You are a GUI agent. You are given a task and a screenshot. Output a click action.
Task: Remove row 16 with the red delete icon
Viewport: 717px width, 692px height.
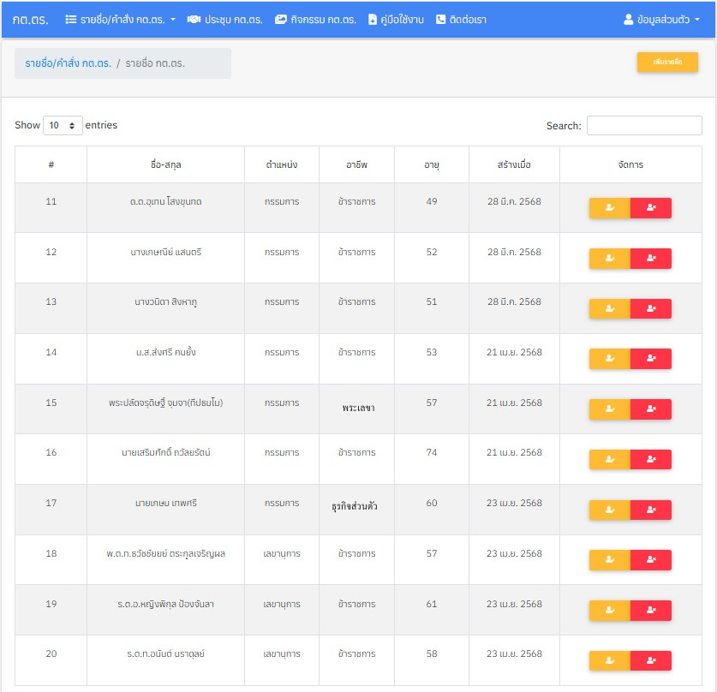click(650, 460)
